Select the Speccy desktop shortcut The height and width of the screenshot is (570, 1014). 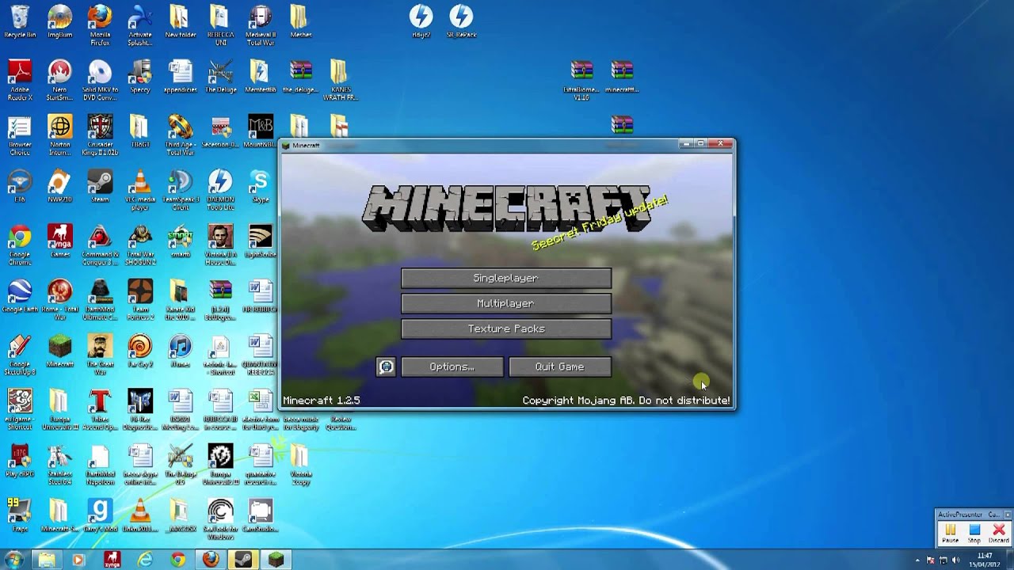(x=140, y=77)
